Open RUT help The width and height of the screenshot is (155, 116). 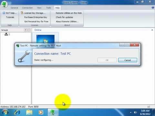pyautogui.click(x=10, y=13)
